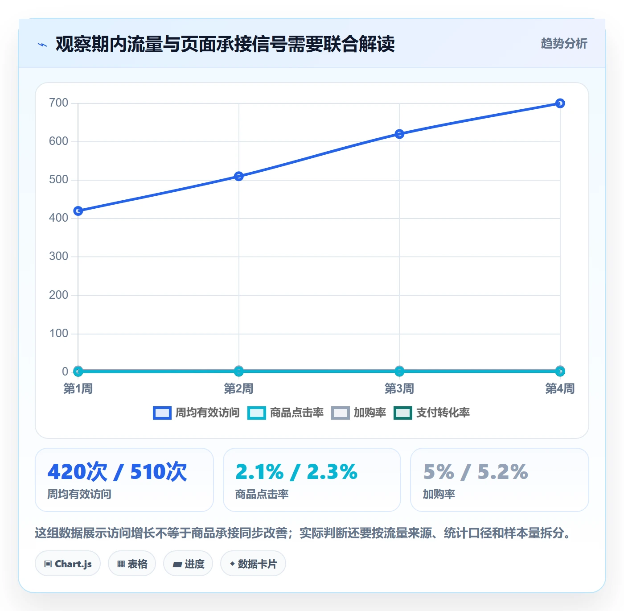Click the bar icon in 进度 chip
This screenshot has width=624, height=611.
177,565
